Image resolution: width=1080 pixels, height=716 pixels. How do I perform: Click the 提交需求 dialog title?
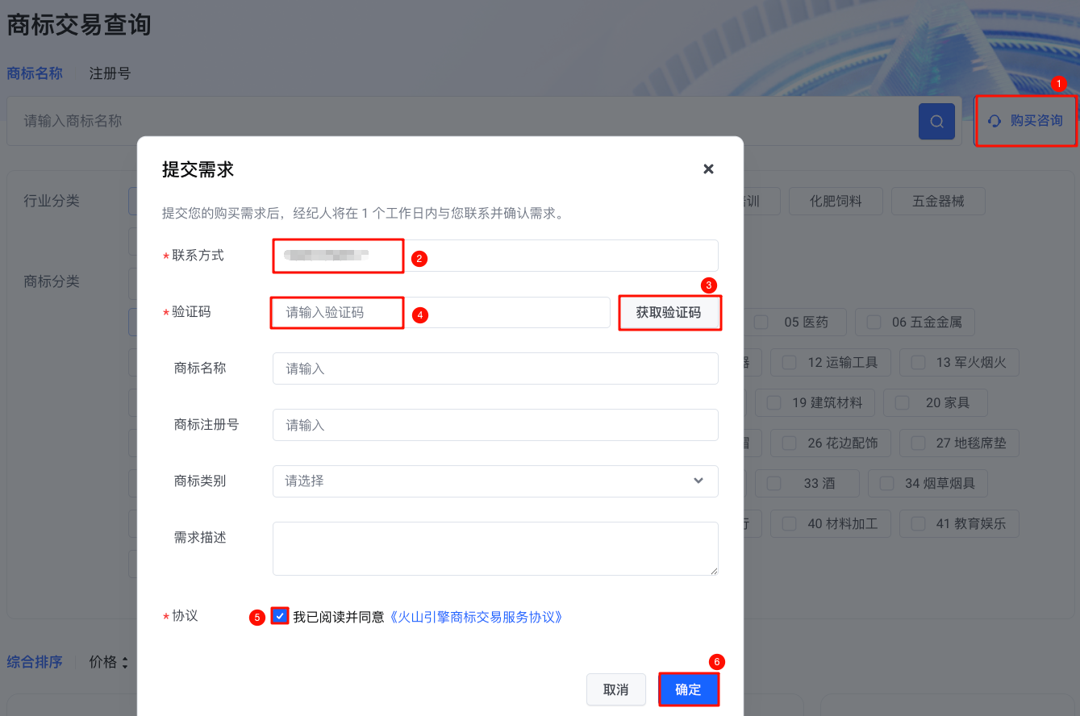198,169
